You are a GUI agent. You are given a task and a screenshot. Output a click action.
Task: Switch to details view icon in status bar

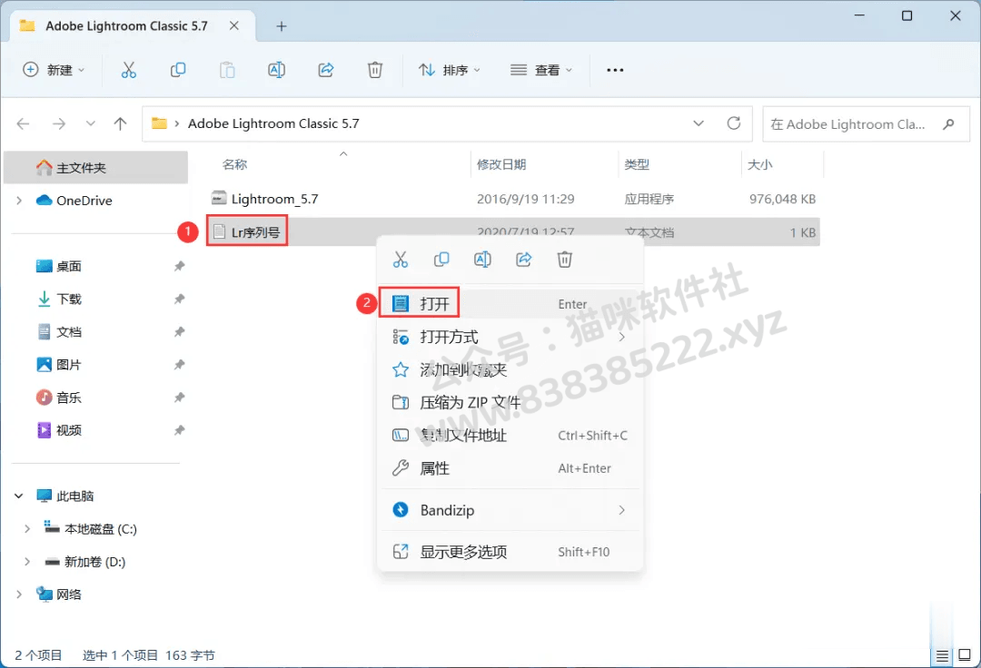[x=942, y=655]
